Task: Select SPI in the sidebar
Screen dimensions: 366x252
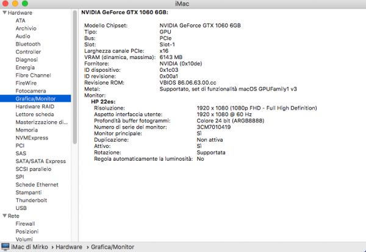Action: pos(20,177)
